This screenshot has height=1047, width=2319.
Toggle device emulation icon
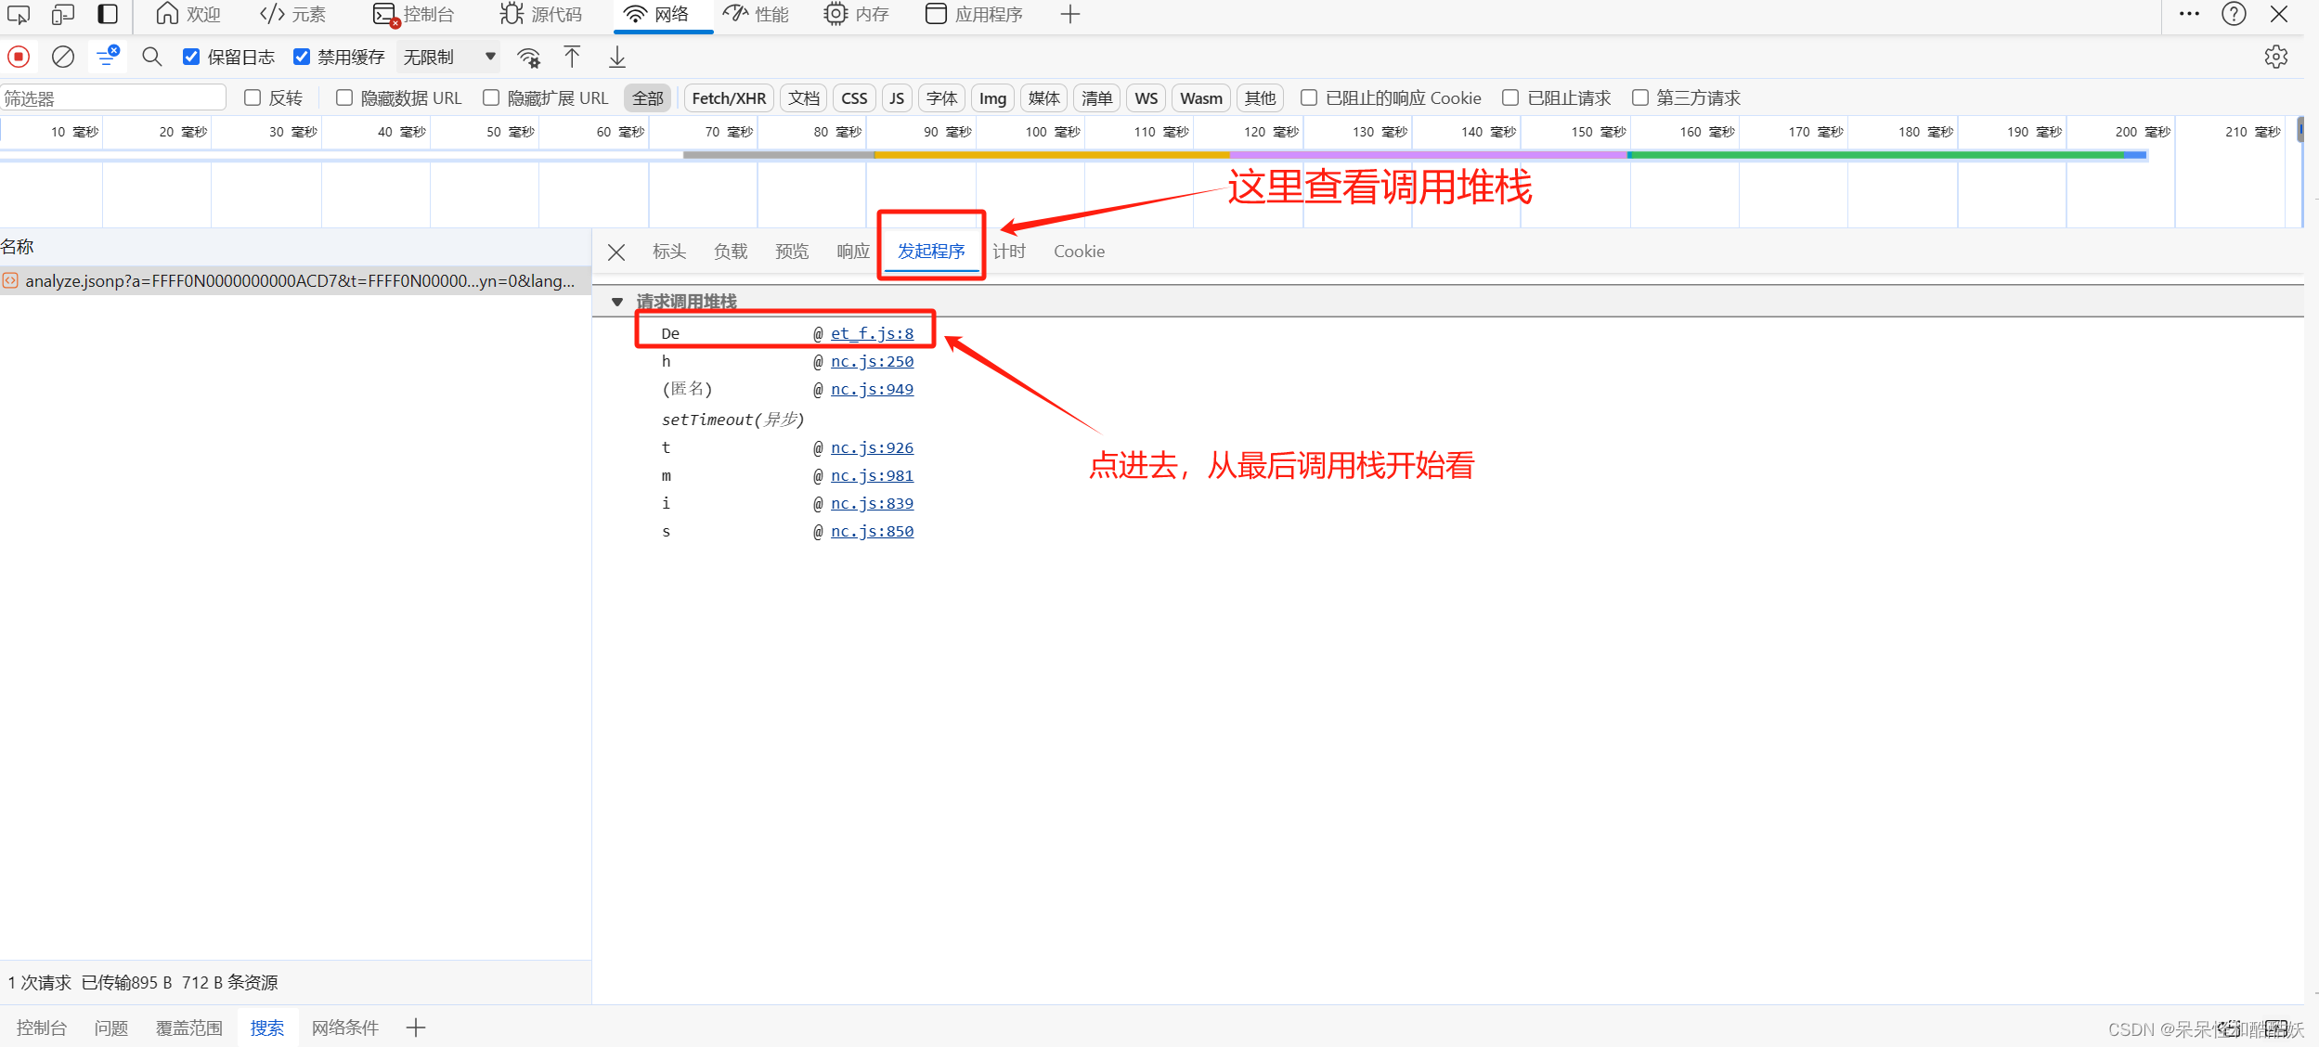pyautogui.click(x=63, y=14)
